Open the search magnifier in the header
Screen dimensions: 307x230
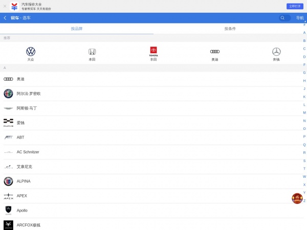pos(282,18)
